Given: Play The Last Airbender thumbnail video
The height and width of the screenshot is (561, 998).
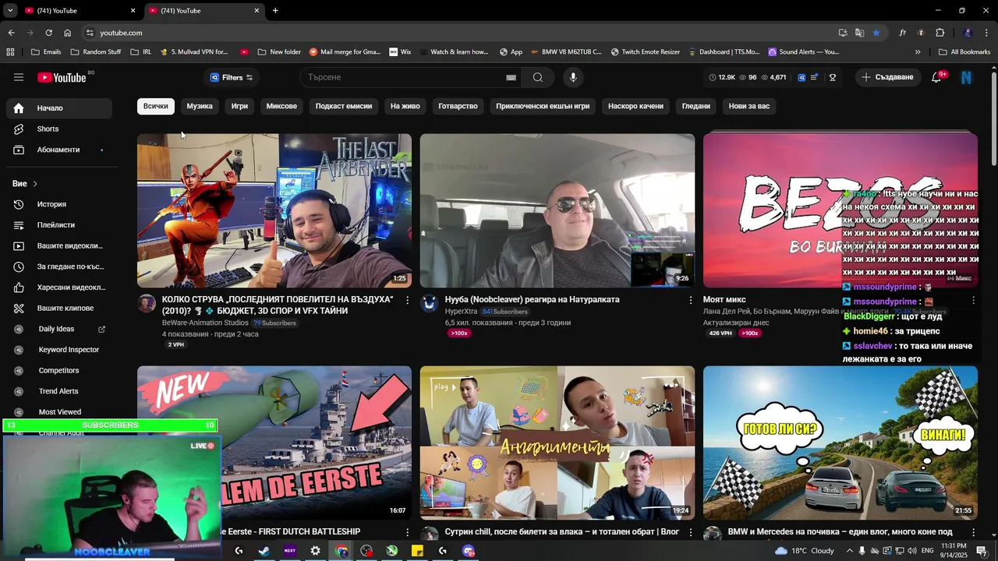Looking at the screenshot, I should (x=274, y=210).
